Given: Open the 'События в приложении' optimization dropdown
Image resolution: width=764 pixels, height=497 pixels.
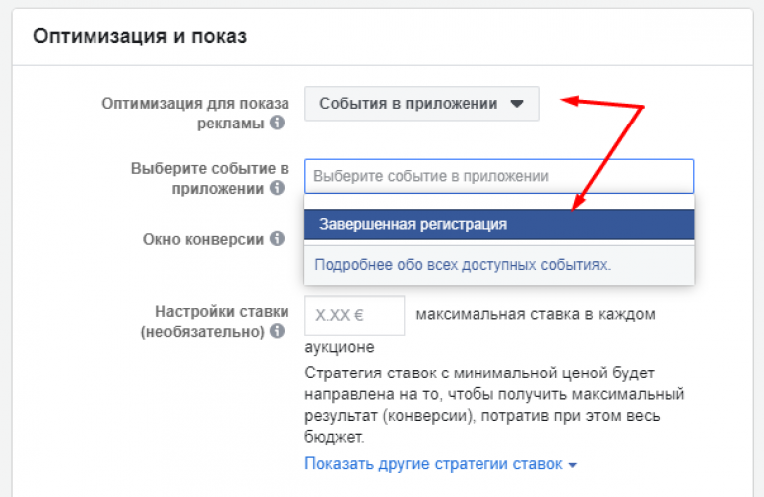Looking at the screenshot, I should pos(422,104).
